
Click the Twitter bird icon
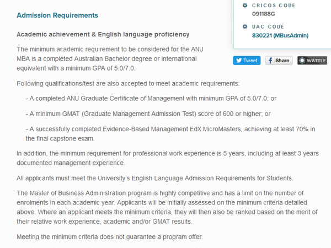tap(239, 61)
